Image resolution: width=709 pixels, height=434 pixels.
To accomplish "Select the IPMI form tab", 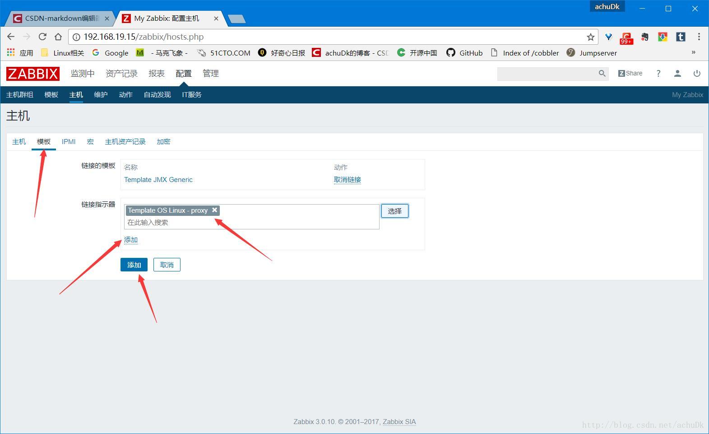I will tap(69, 142).
